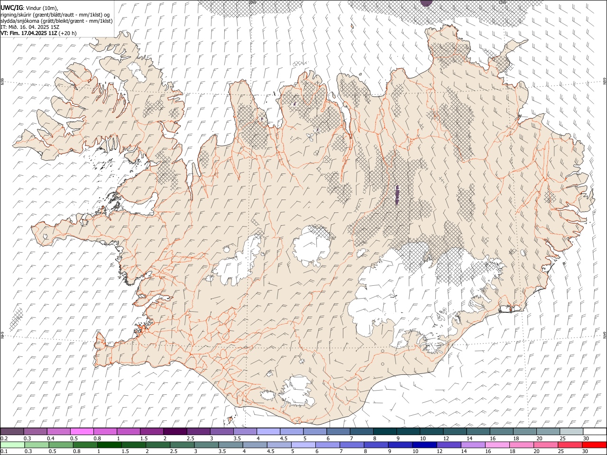Click the pale green rain swatch labeled 0.1

(x=12, y=445)
